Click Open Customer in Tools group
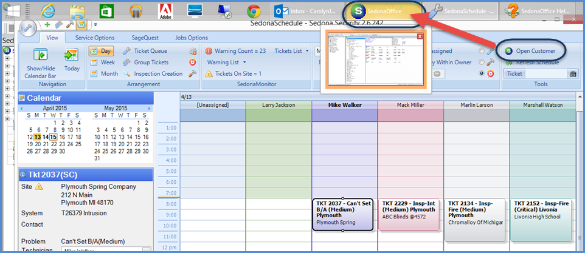585x253 pixels. tap(530, 51)
